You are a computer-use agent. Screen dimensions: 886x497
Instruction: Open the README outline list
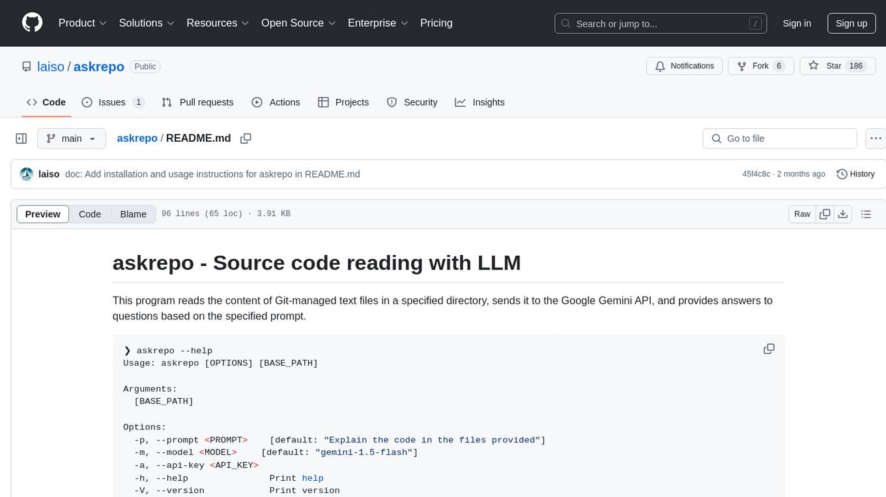click(866, 214)
